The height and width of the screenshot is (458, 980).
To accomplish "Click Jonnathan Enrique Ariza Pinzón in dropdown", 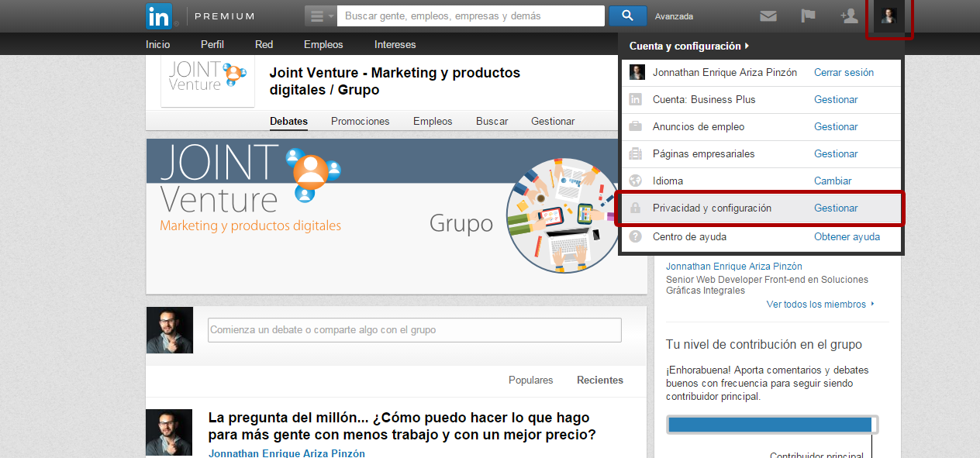I will pyautogui.click(x=725, y=72).
